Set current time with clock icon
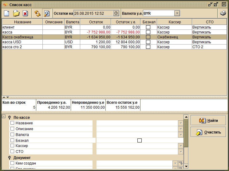The width and height of the screenshot is (229, 171). (x=116, y=13)
